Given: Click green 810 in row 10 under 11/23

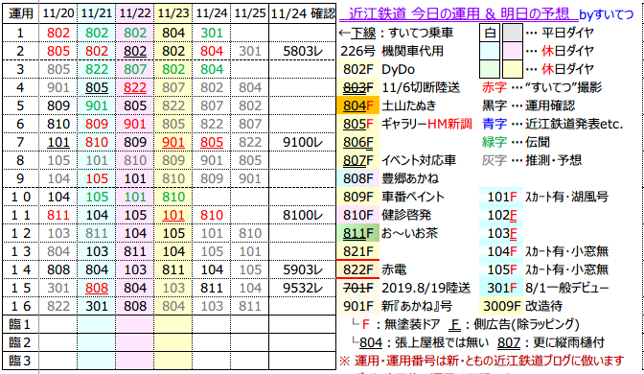Looking at the screenshot, I should [x=172, y=197].
